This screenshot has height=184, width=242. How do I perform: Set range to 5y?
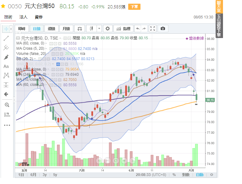click(x=55, y=175)
